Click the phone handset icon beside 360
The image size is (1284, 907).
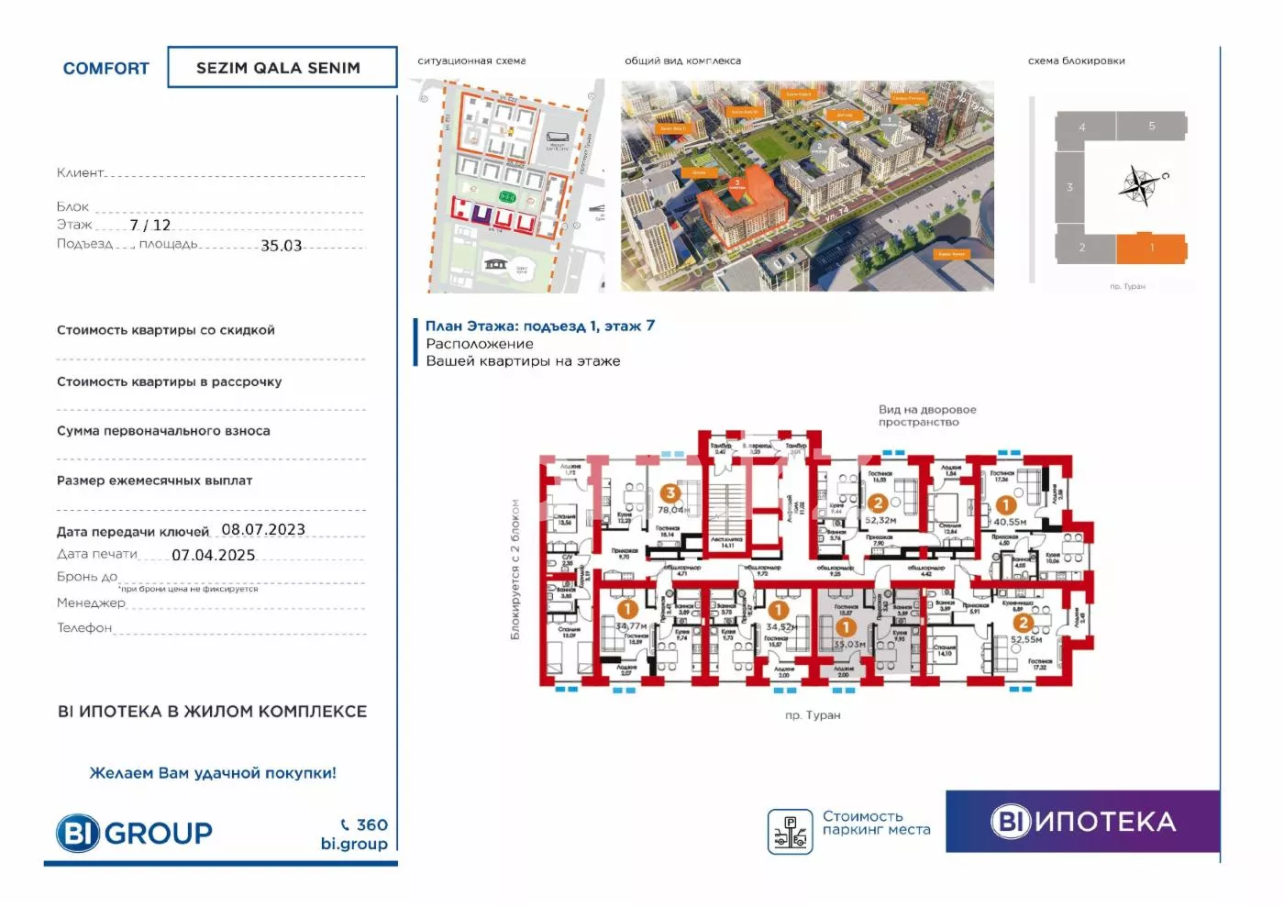pyautogui.click(x=345, y=824)
